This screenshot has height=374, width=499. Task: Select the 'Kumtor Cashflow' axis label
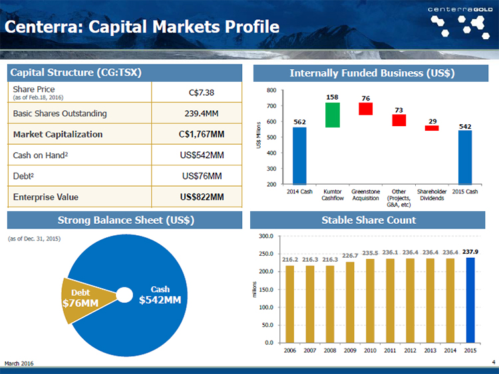click(x=333, y=195)
